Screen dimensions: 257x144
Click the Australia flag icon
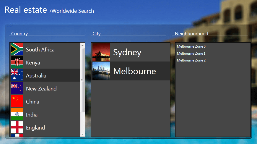(x=17, y=75)
